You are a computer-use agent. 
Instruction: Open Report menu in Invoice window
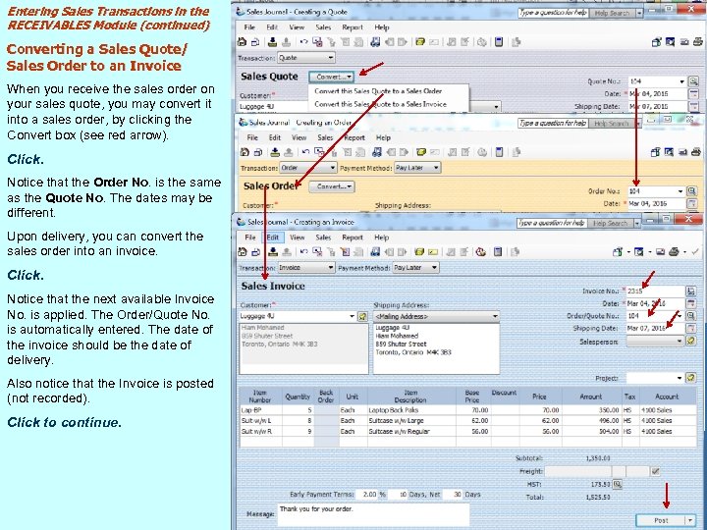point(353,238)
